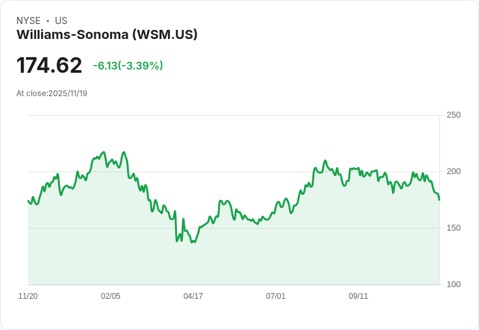This screenshot has height=330, width=479.
Task: Click the US market label
Action: 61,21
